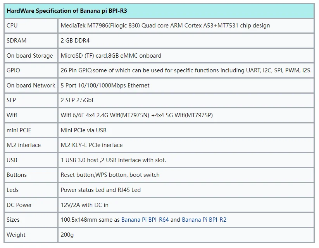The height and width of the screenshot is (248, 319).
Task: Click the 200g weight value
Action: pyautogui.click(x=67, y=235)
